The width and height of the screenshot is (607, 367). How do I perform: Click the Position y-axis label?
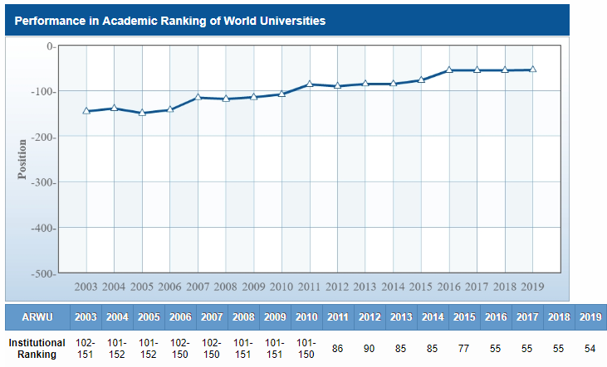click(22, 159)
